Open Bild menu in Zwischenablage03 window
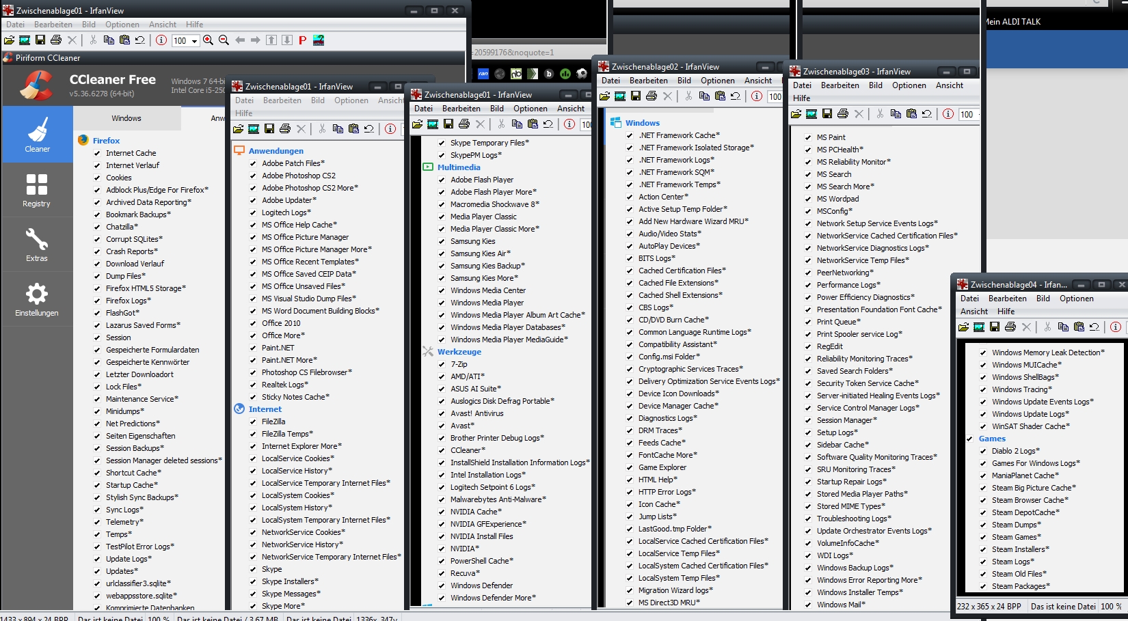1128x621 pixels. [876, 85]
